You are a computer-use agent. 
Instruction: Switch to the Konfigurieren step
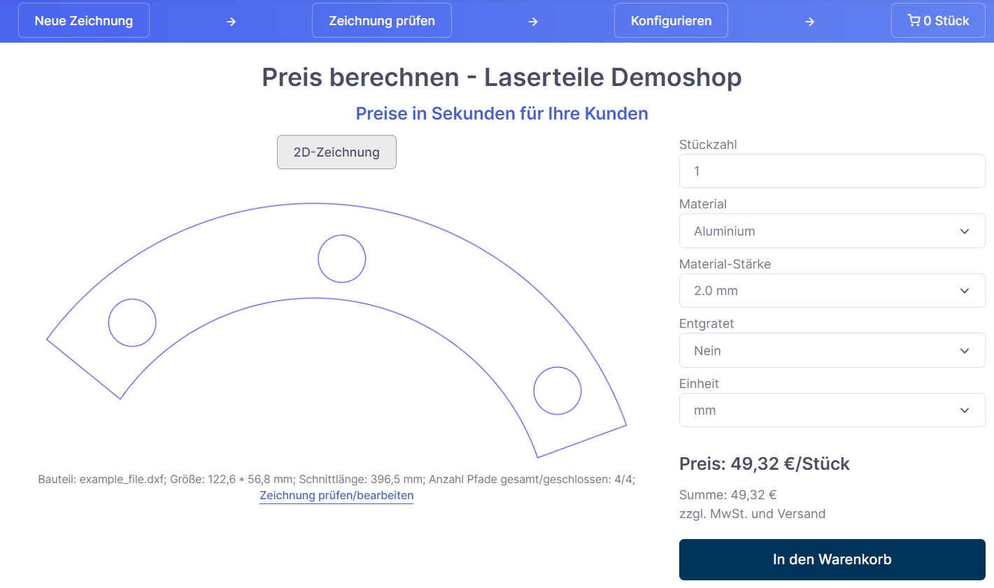671,21
